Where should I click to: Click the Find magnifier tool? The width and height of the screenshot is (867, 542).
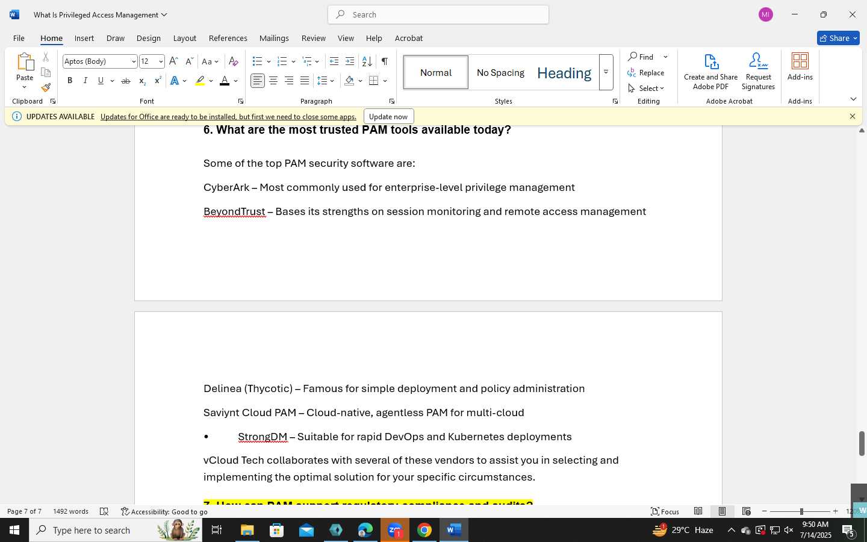641,57
